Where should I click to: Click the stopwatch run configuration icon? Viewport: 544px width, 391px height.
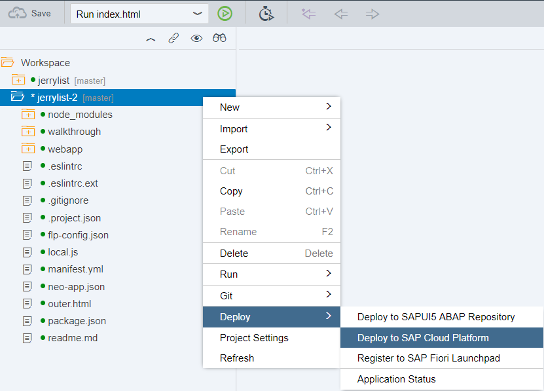click(266, 14)
